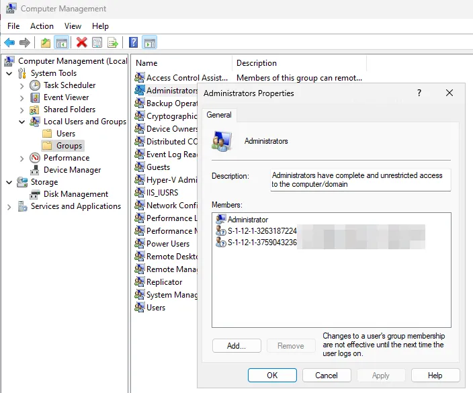Click the Task Scheduler clock icon
This screenshot has height=393, width=473.
tap(35, 85)
